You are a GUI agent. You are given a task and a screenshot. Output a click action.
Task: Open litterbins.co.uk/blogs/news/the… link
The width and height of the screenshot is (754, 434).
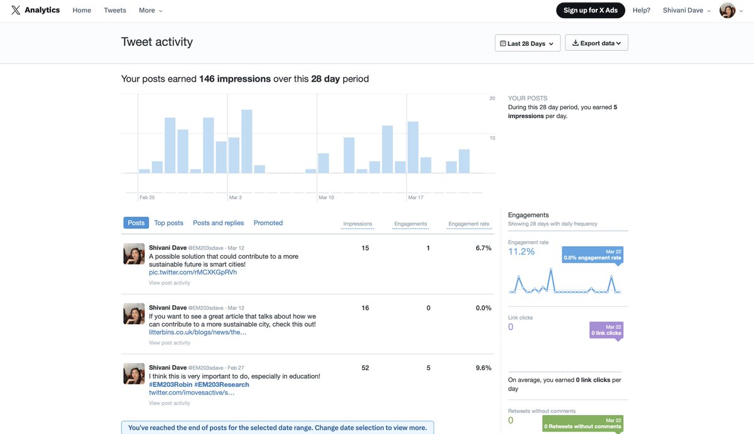198,332
